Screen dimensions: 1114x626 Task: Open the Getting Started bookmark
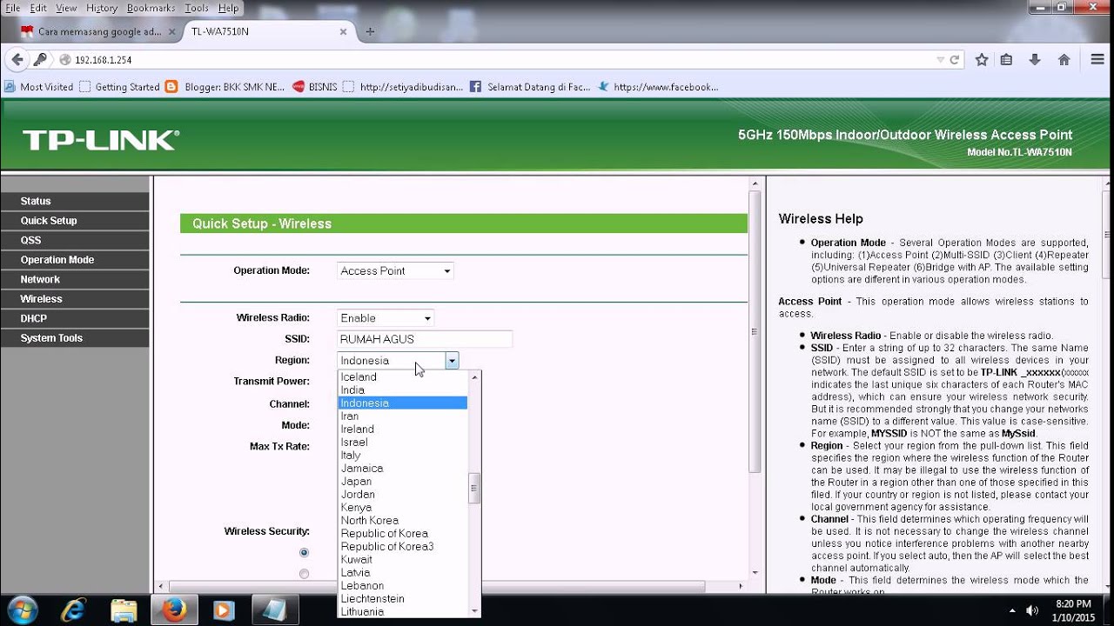click(x=119, y=87)
